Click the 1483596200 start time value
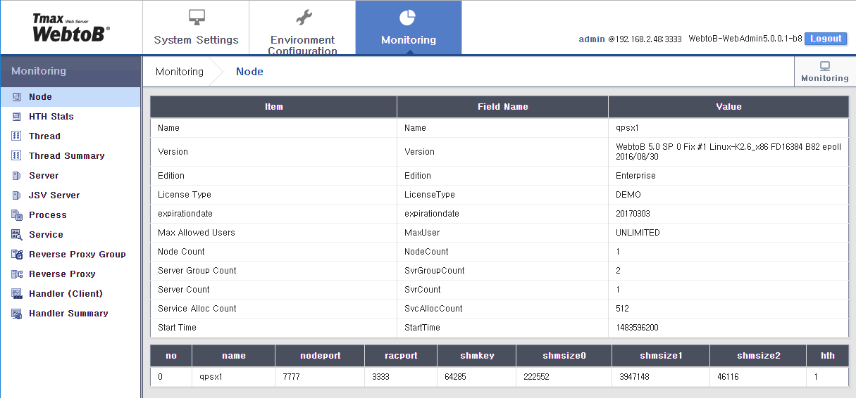856x398 pixels. (x=637, y=328)
